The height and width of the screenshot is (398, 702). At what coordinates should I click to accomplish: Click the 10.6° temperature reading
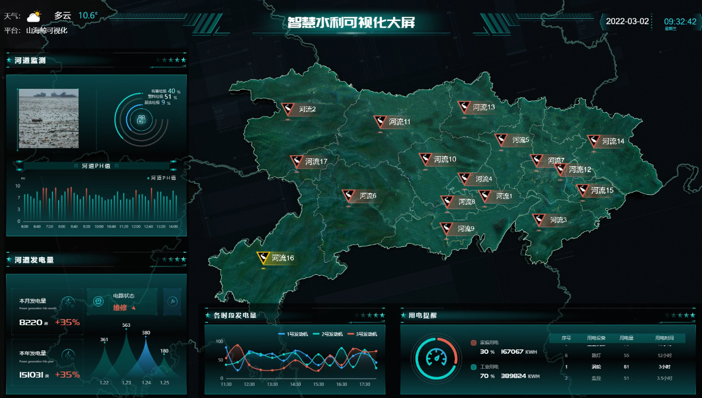click(x=88, y=15)
